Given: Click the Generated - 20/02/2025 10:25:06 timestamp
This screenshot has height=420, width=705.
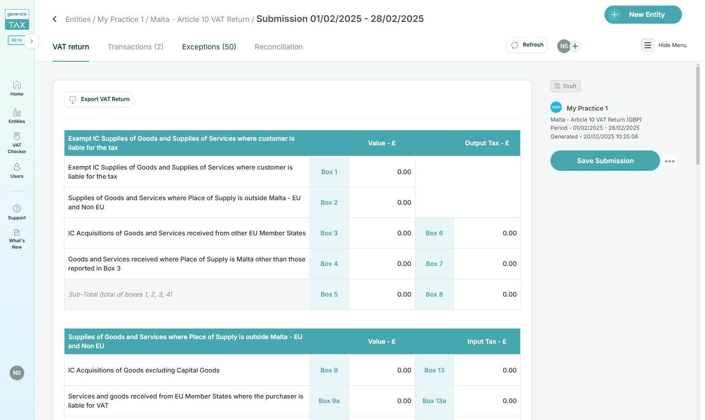Looking at the screenshot, I should 594,137.
